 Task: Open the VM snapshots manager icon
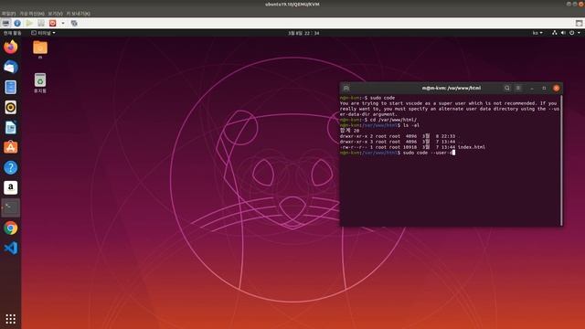tap(74, 23)
